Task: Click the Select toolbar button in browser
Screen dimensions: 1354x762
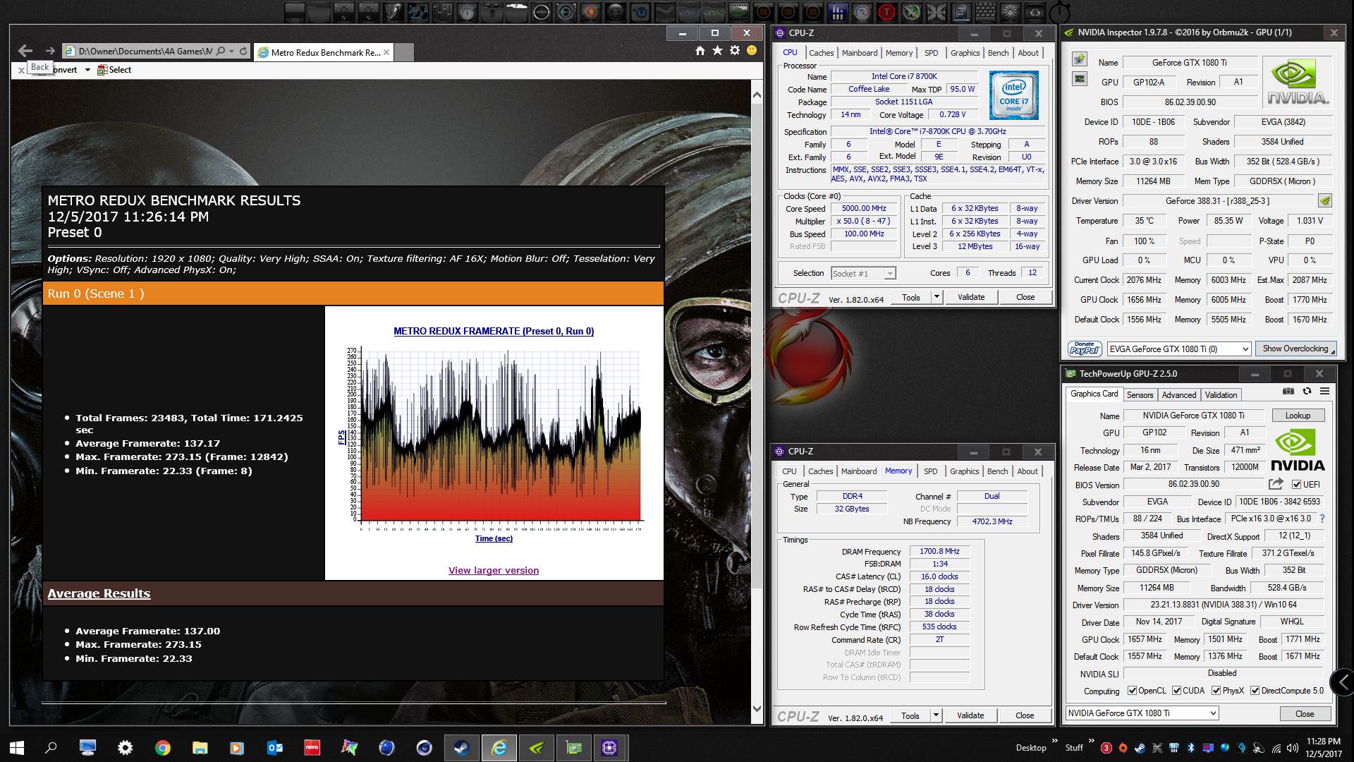Action: (x=114, y=70)
